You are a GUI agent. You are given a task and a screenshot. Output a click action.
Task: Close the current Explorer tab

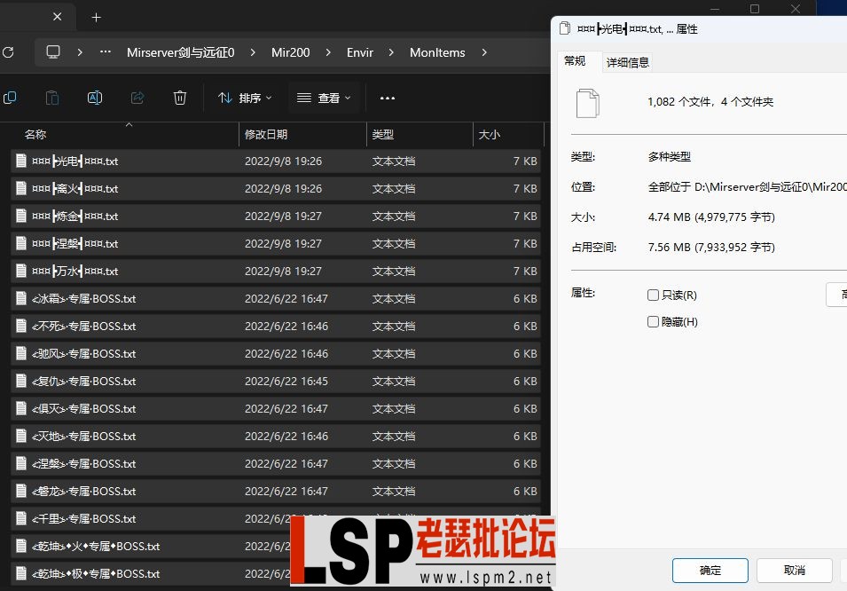click(x=58, y=17)
